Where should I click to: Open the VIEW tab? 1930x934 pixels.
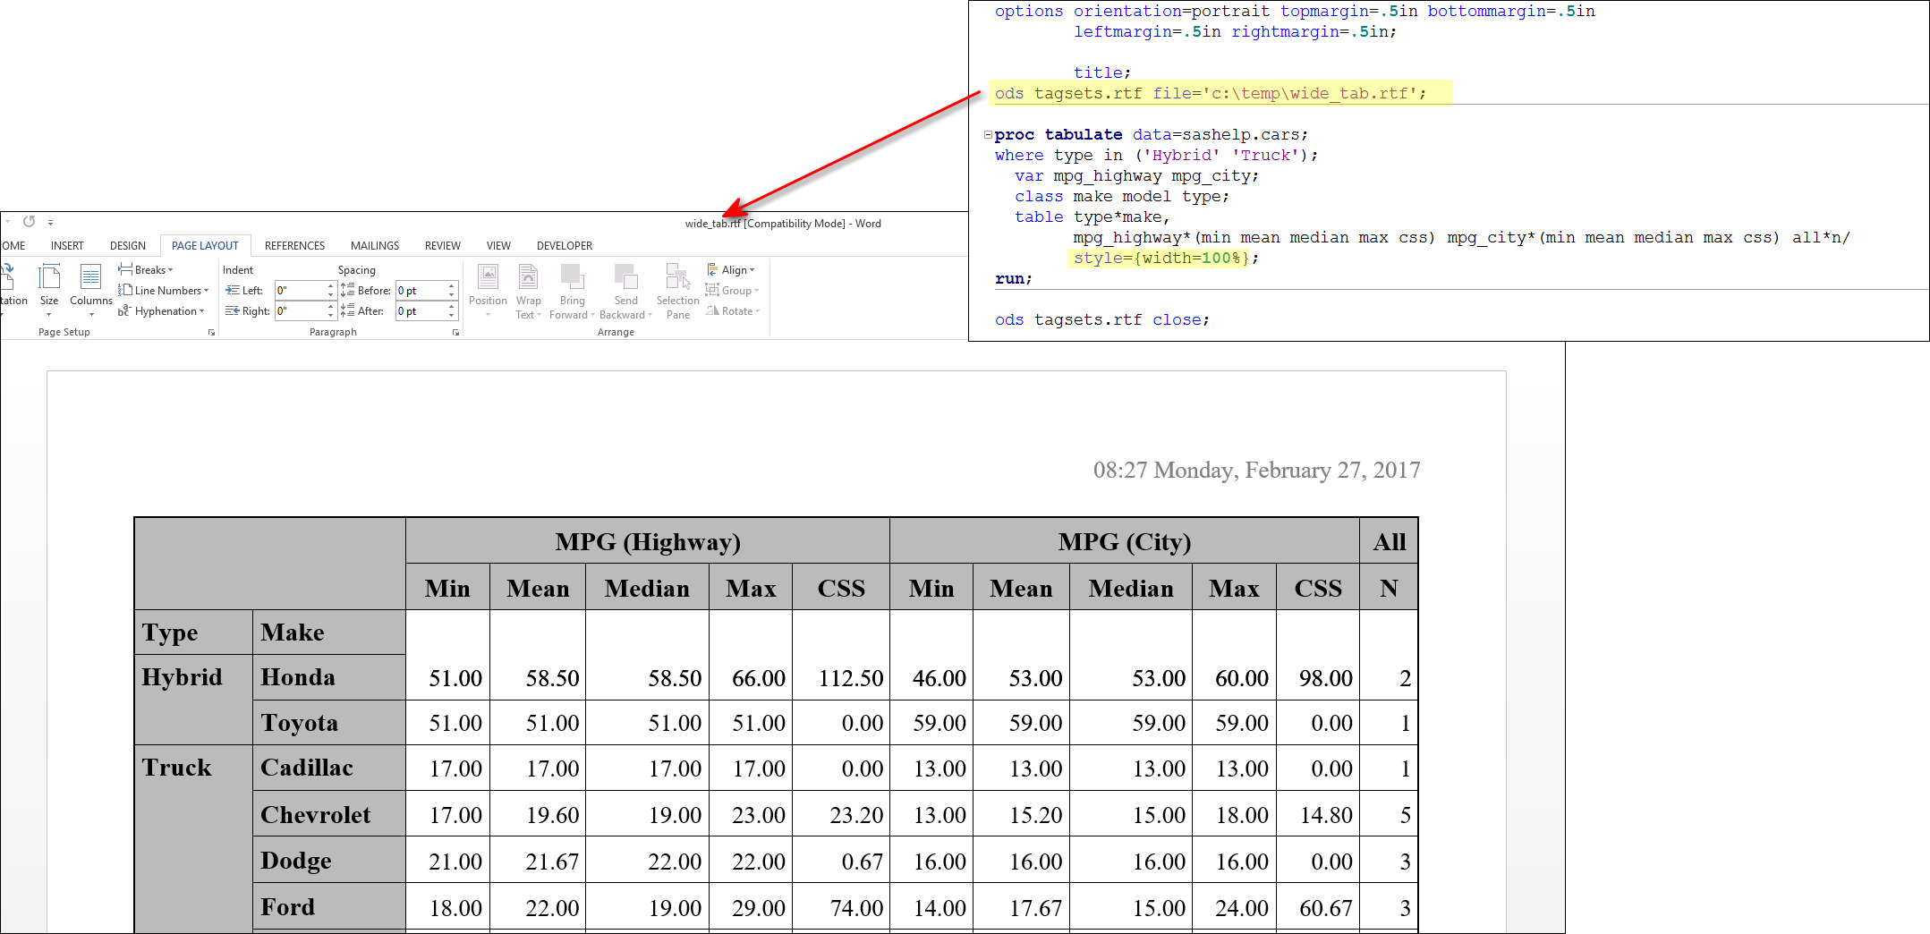coord(498,245)
